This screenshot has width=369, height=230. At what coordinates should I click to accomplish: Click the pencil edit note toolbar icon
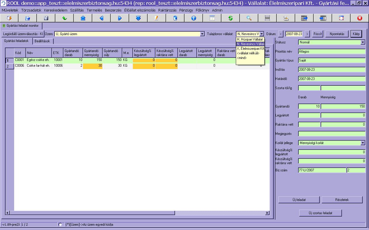coord(157,18)
